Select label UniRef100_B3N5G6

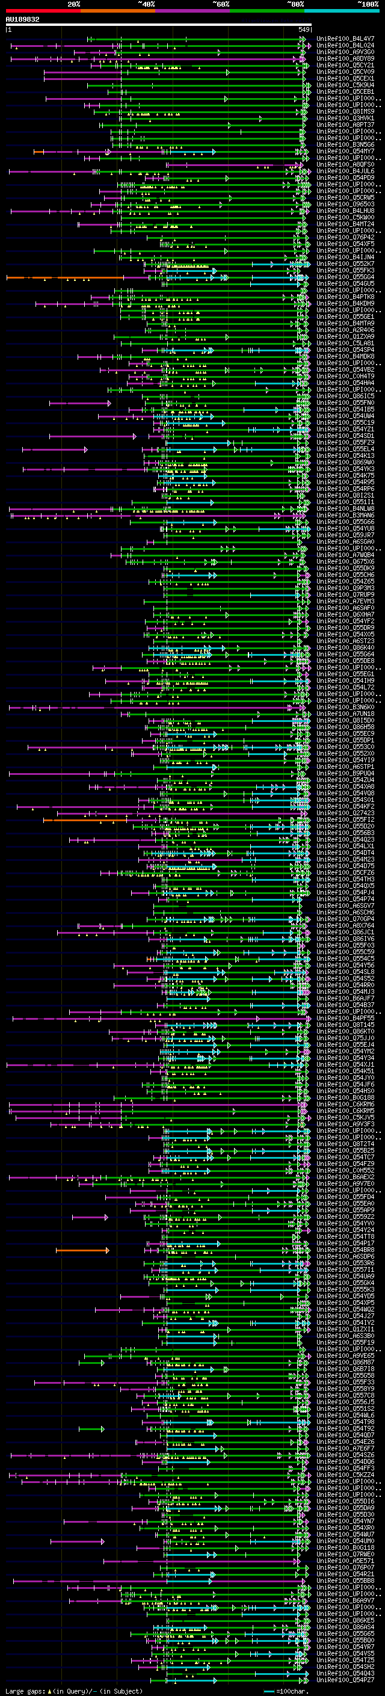pos(345,145)
